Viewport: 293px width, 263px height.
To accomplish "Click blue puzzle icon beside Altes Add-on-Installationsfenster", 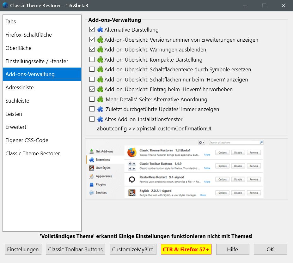I will click(100, 119).
